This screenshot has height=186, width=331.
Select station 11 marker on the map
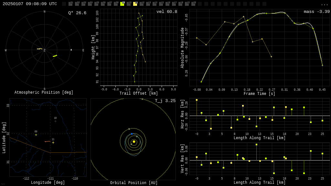pos(53,142)
